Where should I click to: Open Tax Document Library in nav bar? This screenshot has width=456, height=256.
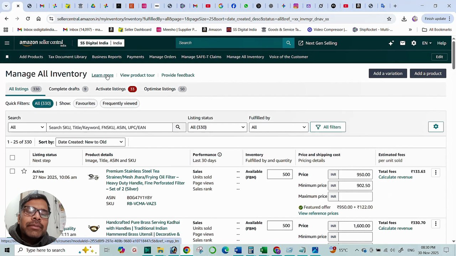[67, 57]
